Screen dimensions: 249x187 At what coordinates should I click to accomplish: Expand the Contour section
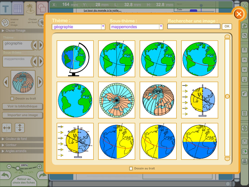point(11,145)
